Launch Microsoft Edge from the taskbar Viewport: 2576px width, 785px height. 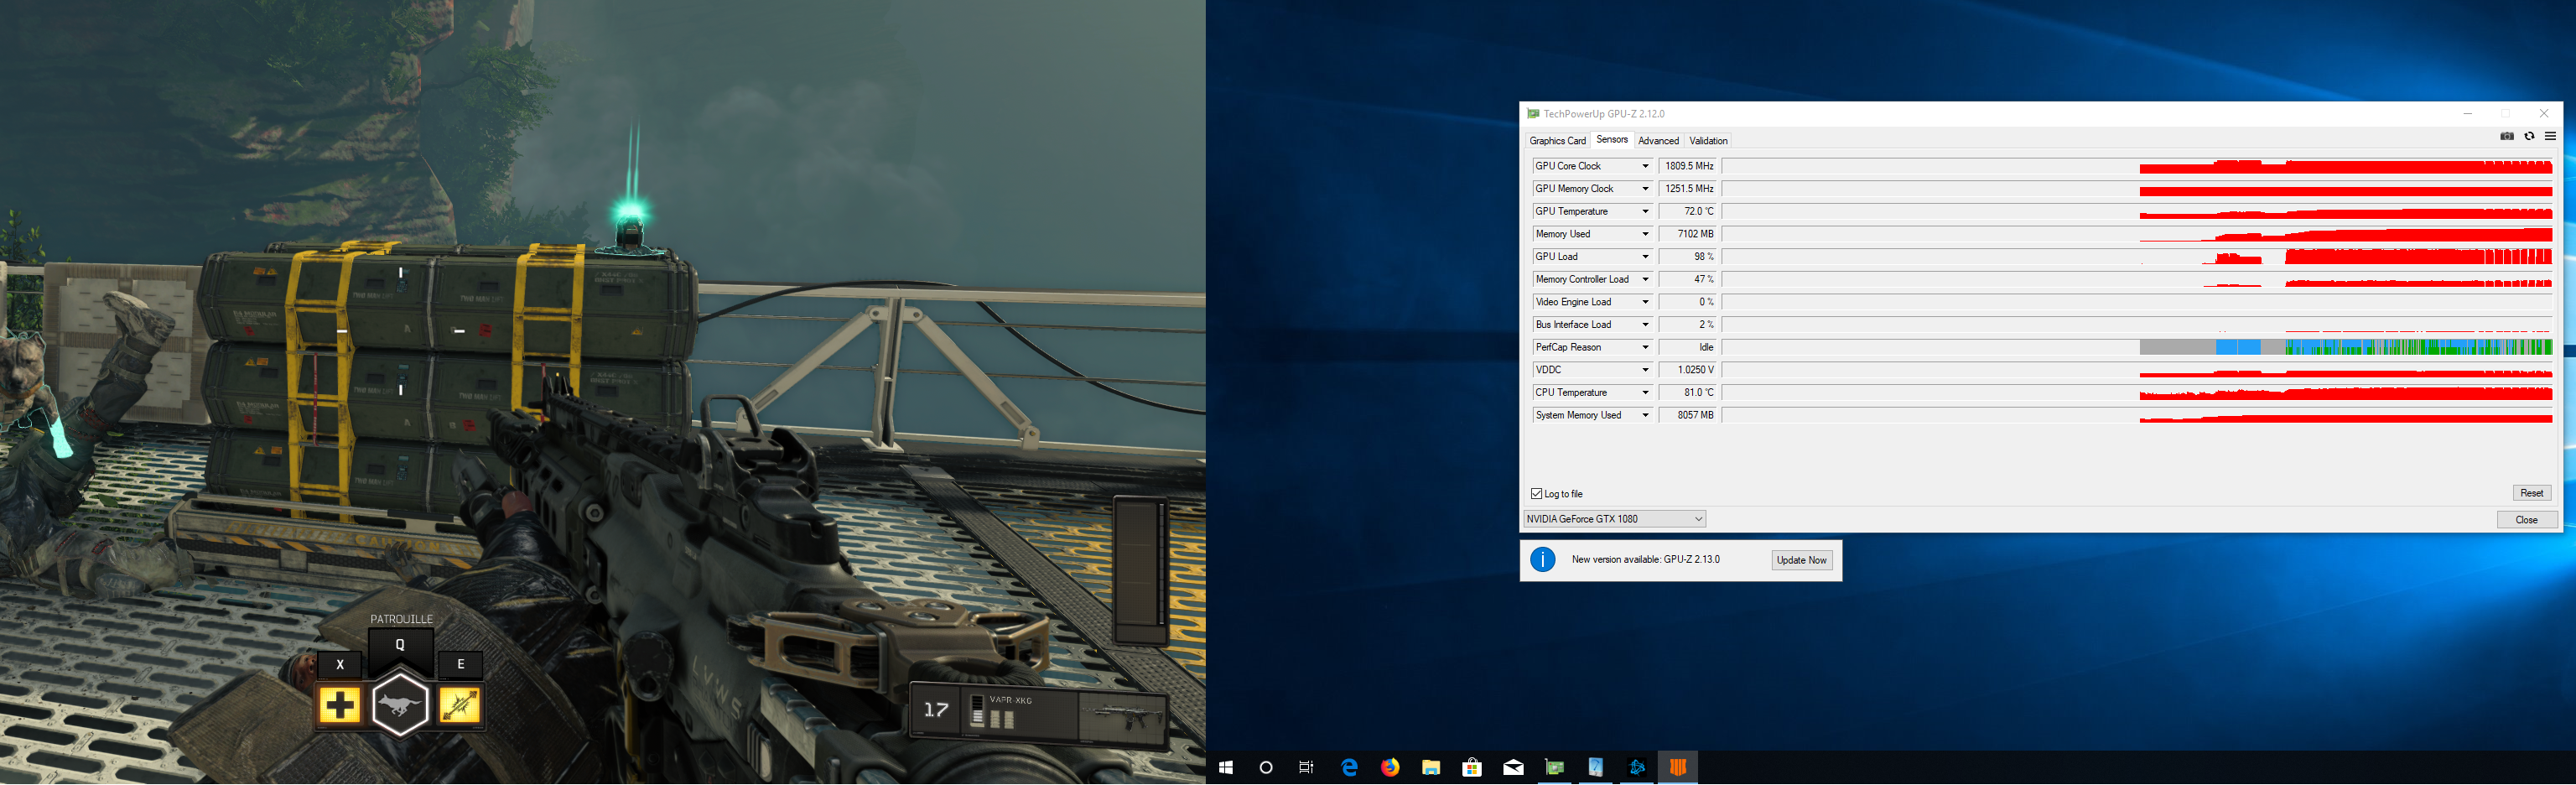[1350, 768]
